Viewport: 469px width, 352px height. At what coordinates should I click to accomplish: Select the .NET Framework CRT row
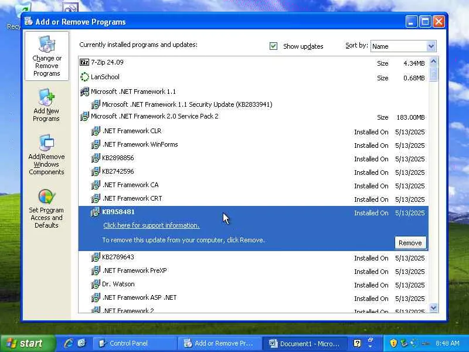(x=253, y=198)
